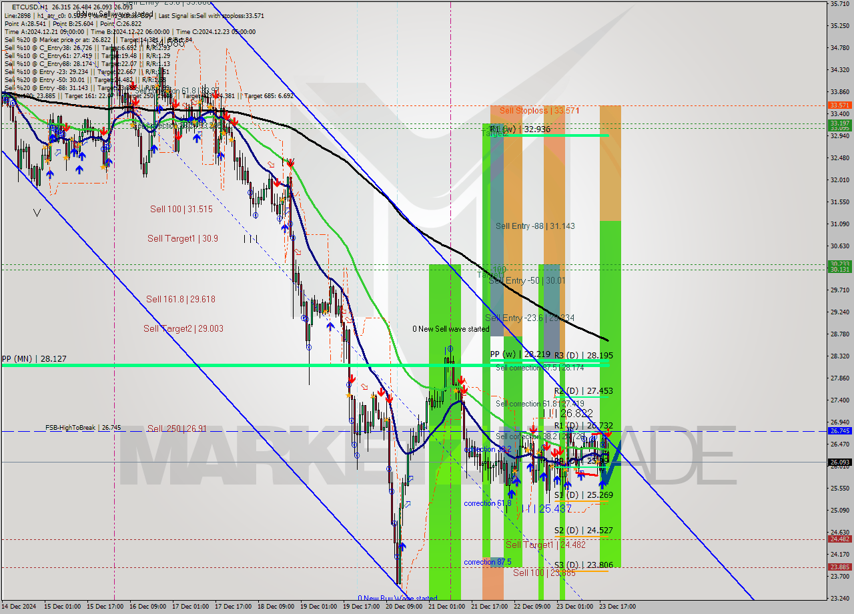Click the 'Sell Target1 | 30.9' label
Viewport: 854px width, 614px height.
tap(183, 238)
